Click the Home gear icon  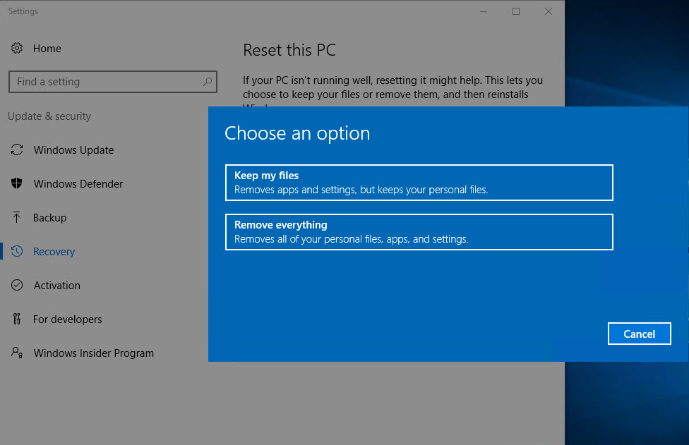tap(17, 48)
